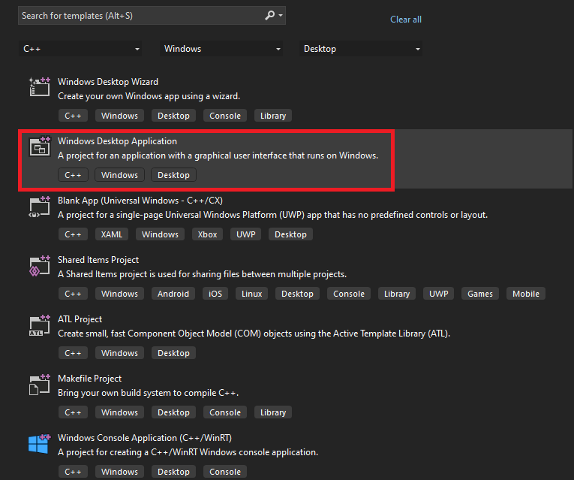
Task: Click the ATL Project template icon
Action: click(39, 325)
